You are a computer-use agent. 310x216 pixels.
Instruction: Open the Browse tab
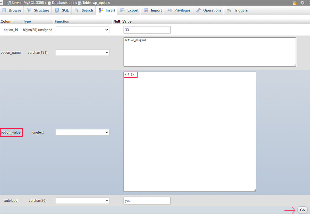pos(12,10)
